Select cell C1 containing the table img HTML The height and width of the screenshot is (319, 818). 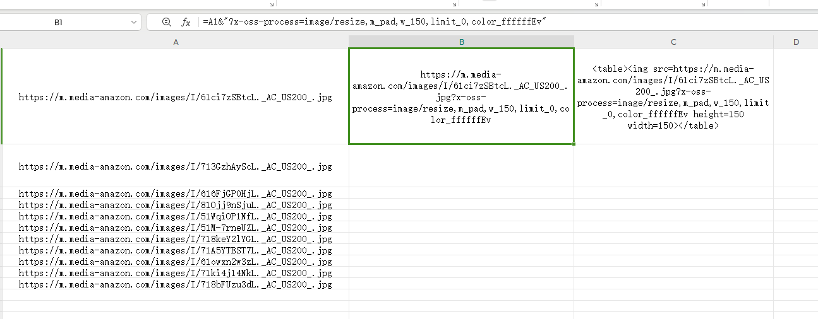click(x=673, y=97)
